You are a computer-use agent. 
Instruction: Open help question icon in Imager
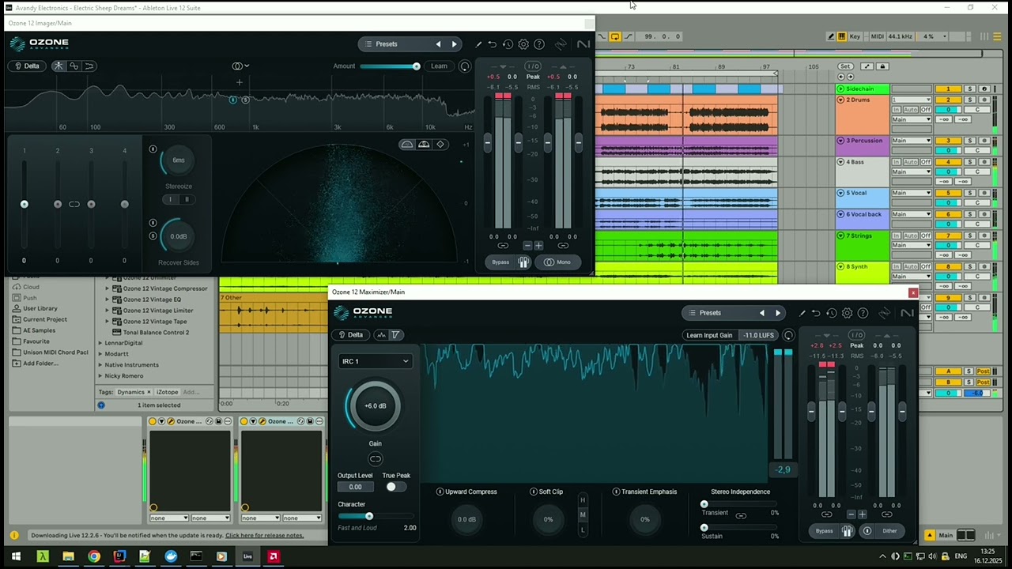click(539, 44)
